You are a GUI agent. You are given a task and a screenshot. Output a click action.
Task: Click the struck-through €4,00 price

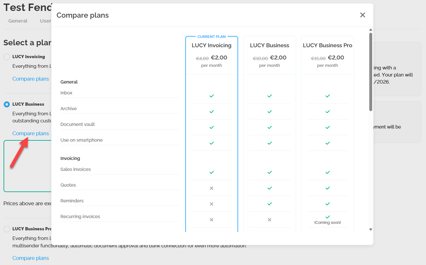(x=202, y=58)
